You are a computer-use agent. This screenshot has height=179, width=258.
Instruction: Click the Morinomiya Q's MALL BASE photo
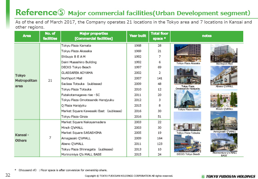pos(224,143)
